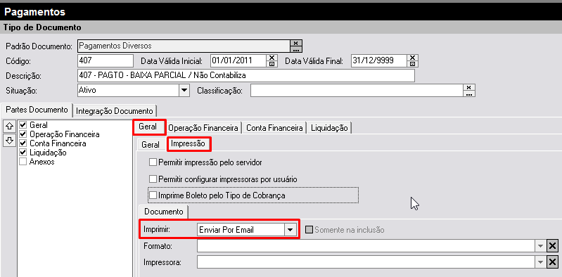Click the Pagamentos window title text
This screenshot has width=562, height=277.
[x=34, y=12]
